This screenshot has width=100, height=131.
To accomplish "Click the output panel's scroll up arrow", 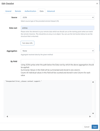I will (93, 82).
